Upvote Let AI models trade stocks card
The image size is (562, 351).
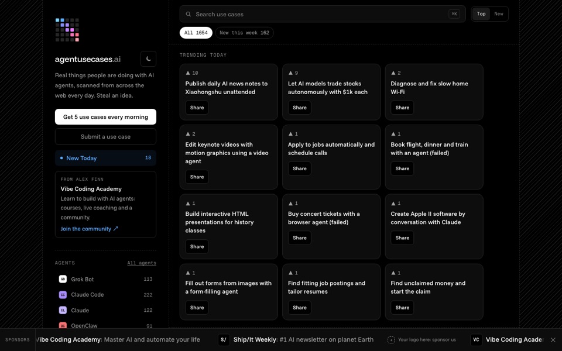[293, 73]
